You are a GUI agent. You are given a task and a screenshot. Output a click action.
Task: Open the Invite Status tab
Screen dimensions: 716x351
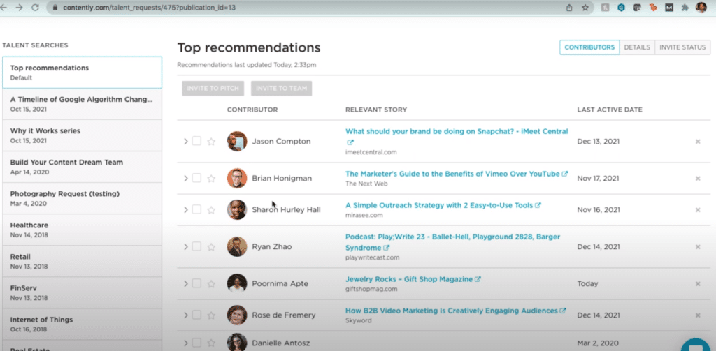click(682, 47)
